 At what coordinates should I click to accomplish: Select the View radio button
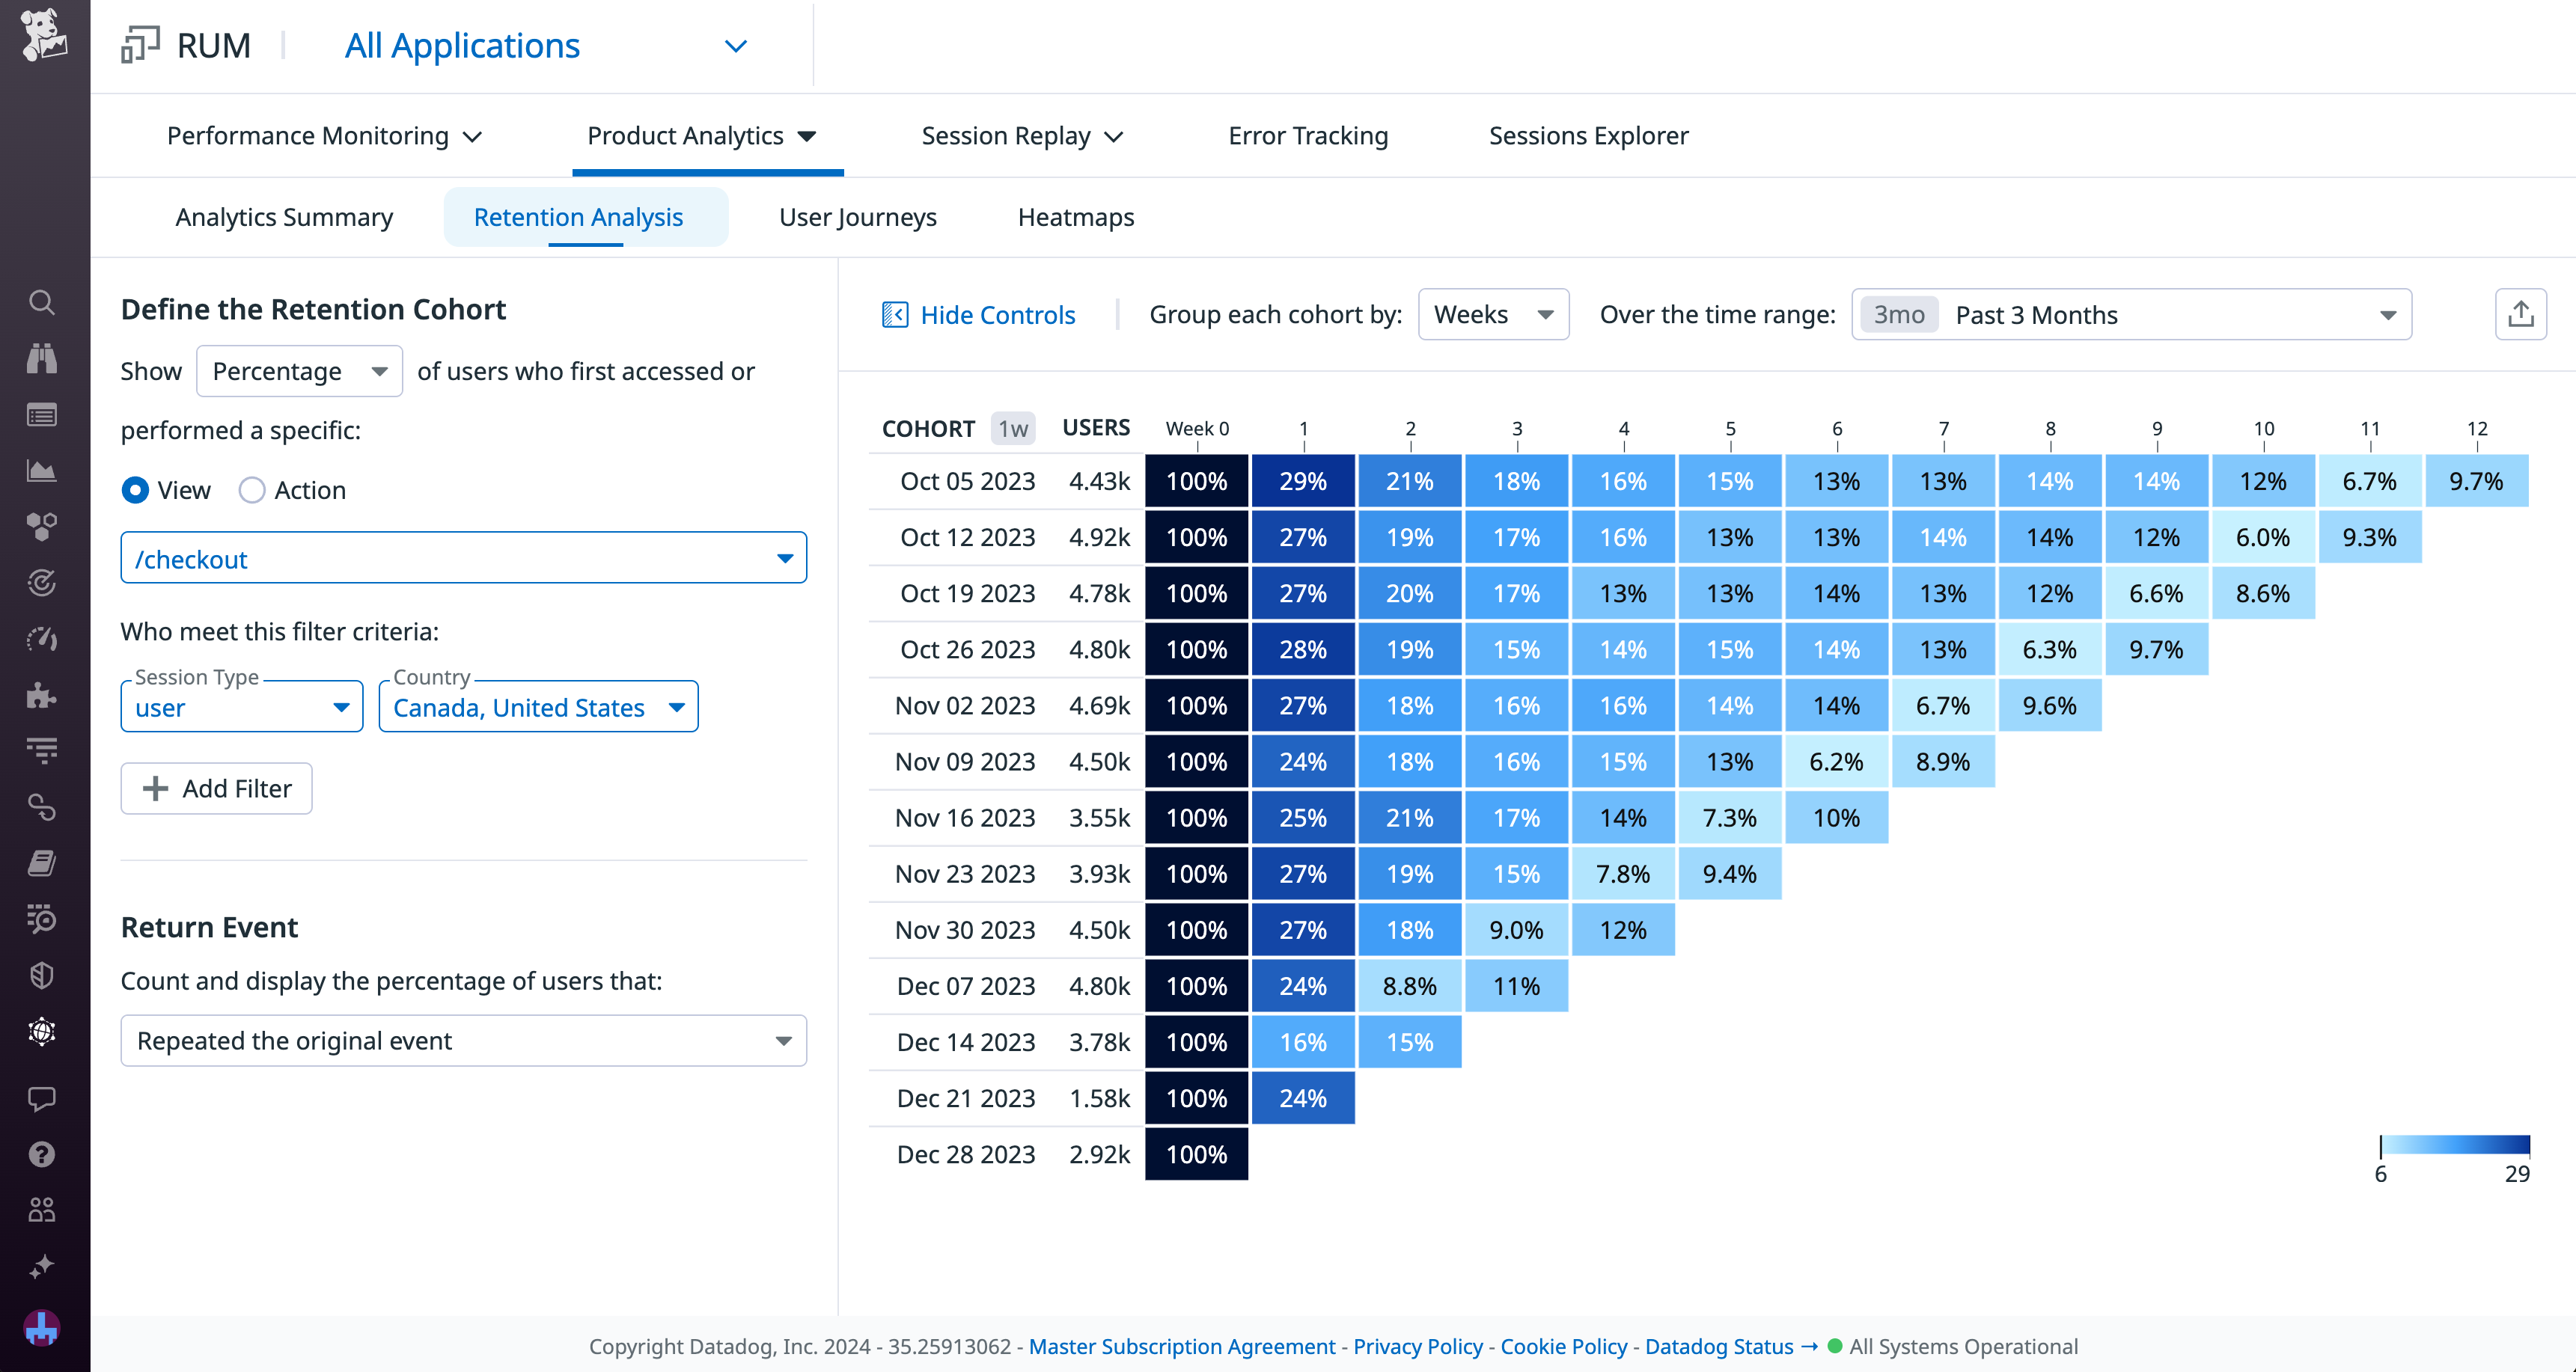pyautogui.click(x=135, y=490)
